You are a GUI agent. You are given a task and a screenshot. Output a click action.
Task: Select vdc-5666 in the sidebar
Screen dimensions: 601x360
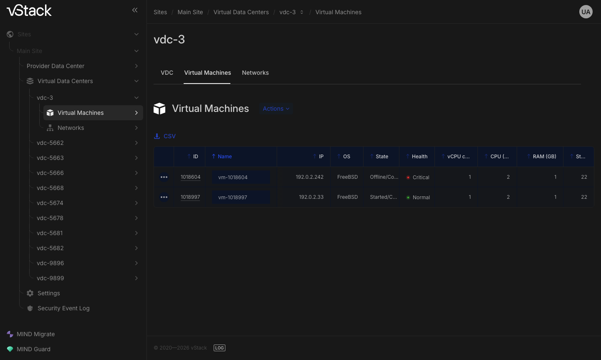coord(50,173)
